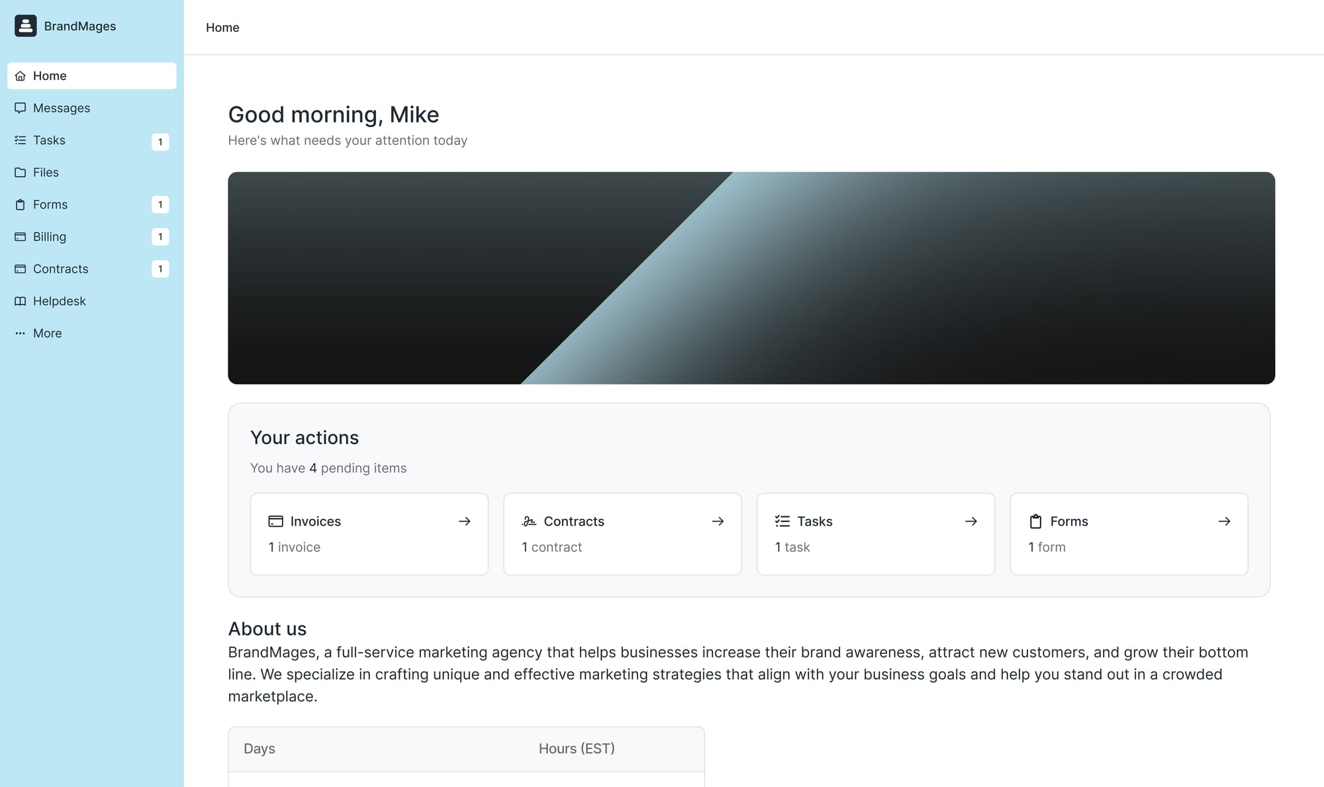Click the dark gradient banner image

pos(751,278)
